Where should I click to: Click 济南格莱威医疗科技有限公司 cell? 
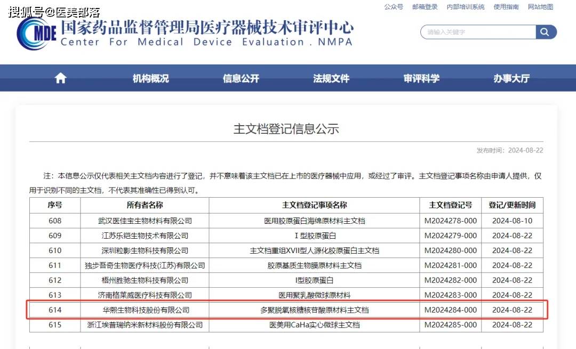coord(145,295)
